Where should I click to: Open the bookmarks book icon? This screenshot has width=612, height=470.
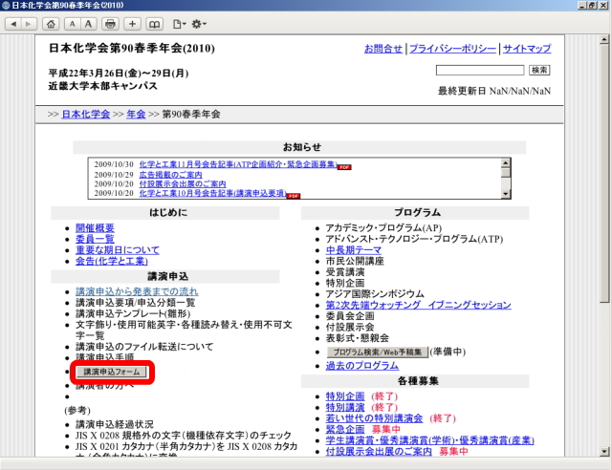tap(154, 24)
